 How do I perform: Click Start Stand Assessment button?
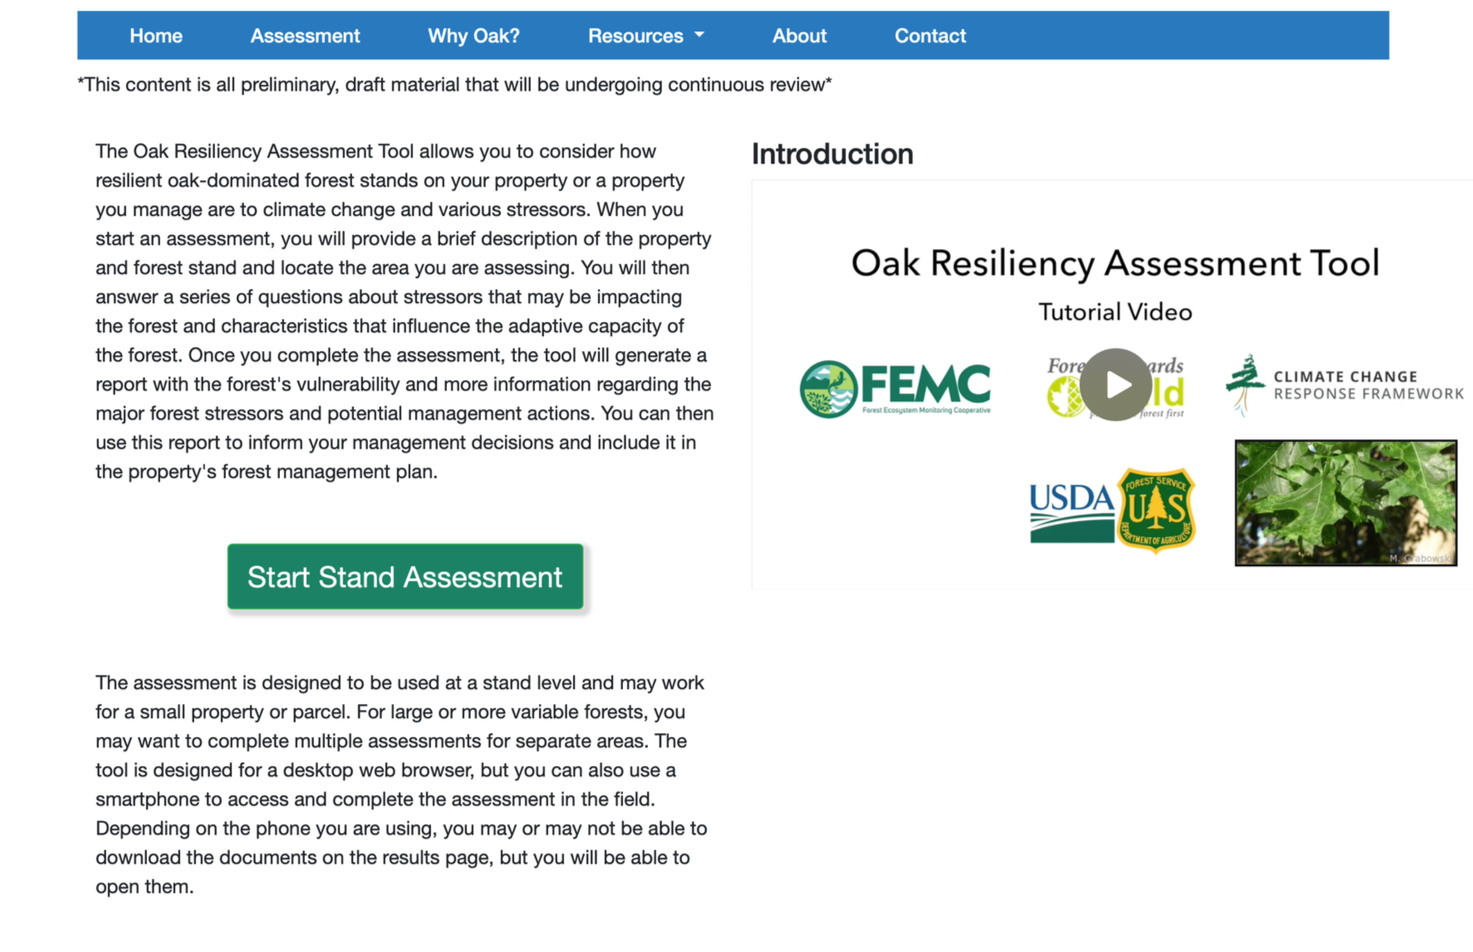click(x=405, y=577)
